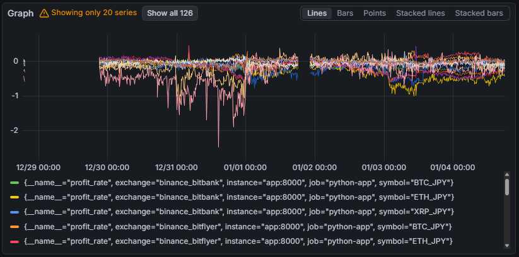Click the legend scrollbar thumb
Screen dimensions: 519x257
click(x=506, y=186)
